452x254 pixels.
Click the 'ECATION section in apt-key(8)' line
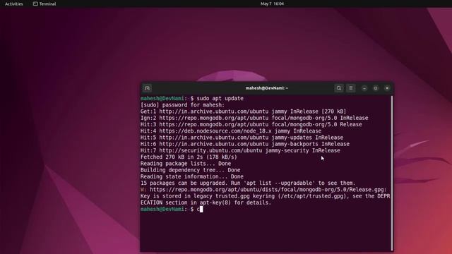(206, 202)
